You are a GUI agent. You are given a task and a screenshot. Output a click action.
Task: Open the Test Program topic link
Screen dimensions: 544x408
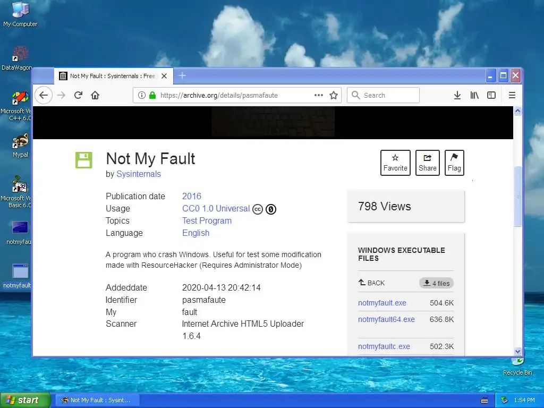pyautogui.click(x=207, y=220)
